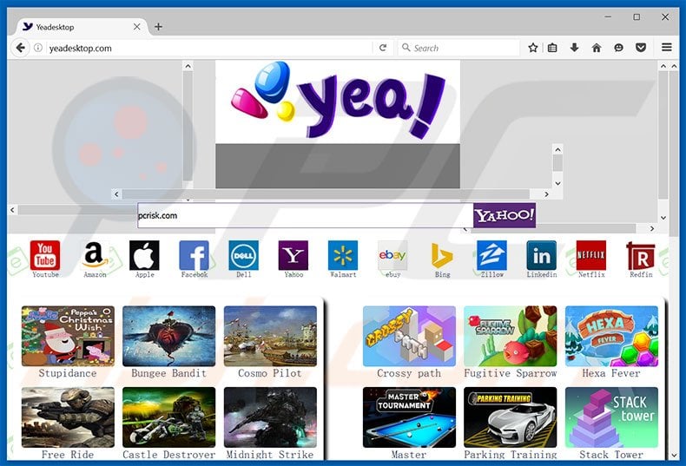Open the ebay shortcut icon
The image size is (686, 466).
(392, 255)
